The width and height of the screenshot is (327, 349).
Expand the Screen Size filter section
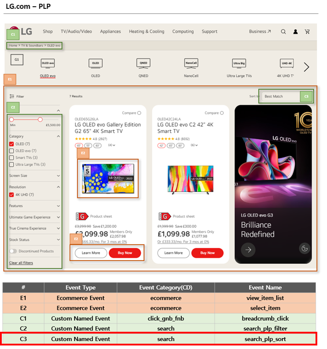pyautogui.click(x=58, y=176)
